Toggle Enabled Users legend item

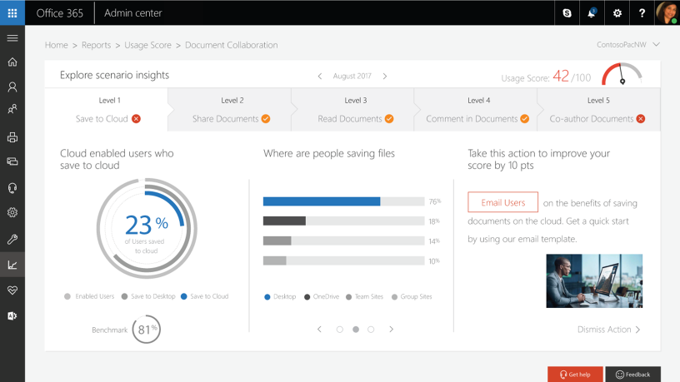[x=89, y=296]
